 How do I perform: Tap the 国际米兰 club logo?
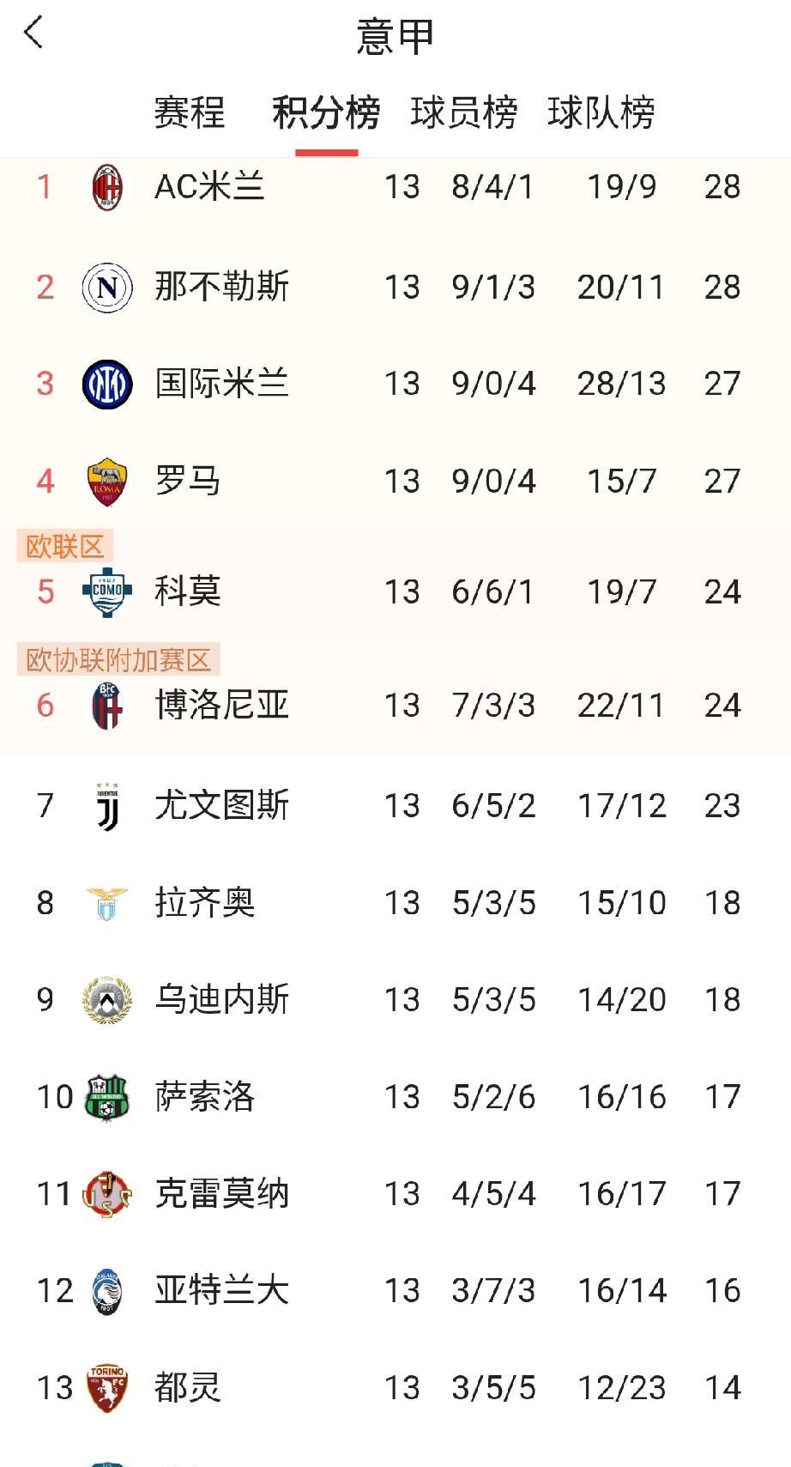(107, 384)
